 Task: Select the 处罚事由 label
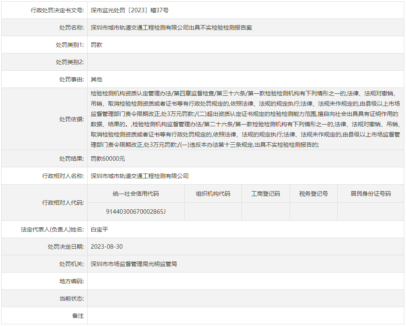[x=71, y=79]
